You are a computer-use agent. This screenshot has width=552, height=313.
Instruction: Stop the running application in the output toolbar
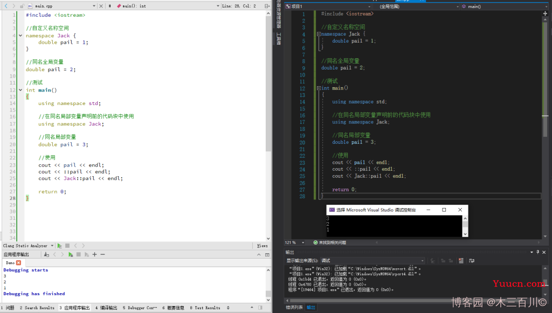coord(79,255)
